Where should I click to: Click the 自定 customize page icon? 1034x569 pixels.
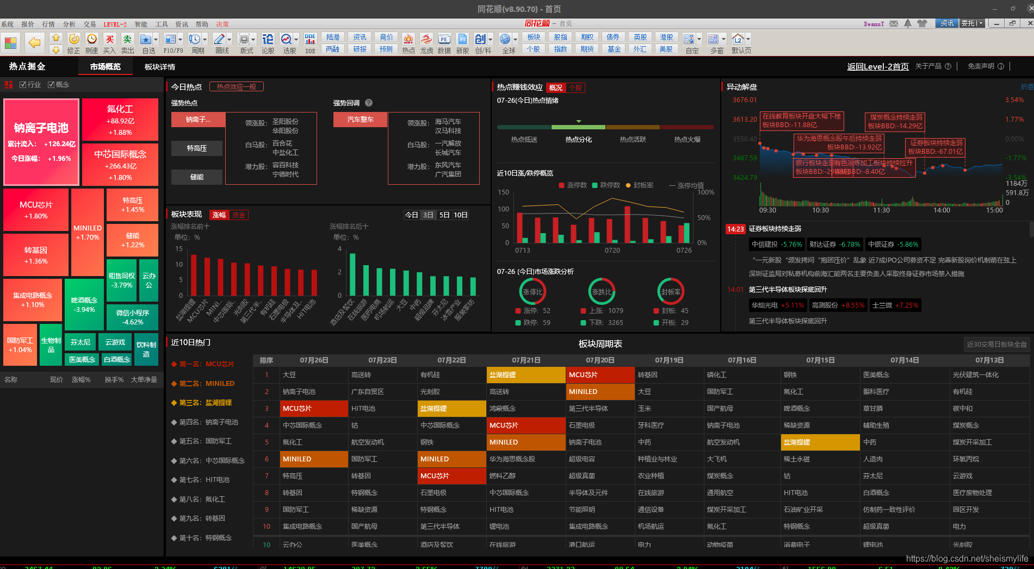(689, 39)
